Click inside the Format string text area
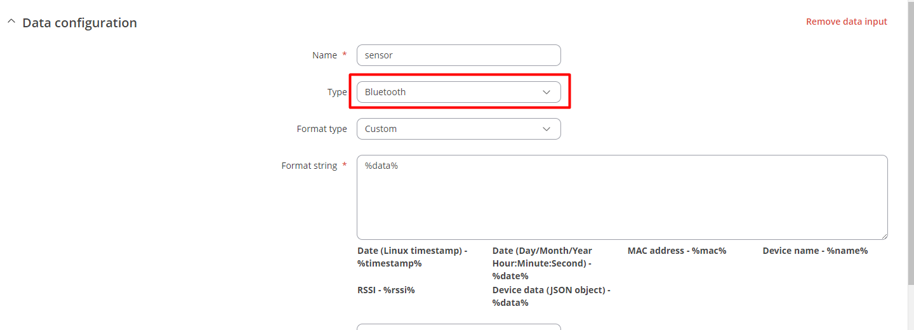The height and width of the screenshot is (330, 914). [622, 197]
